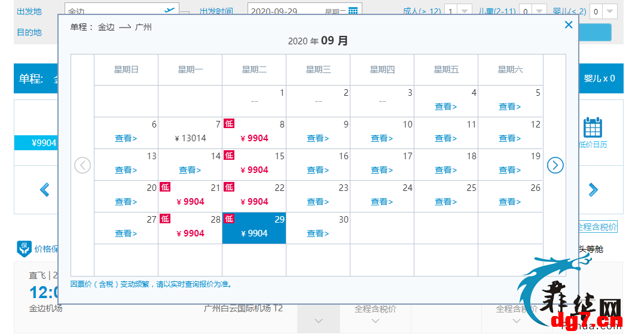Click the airplane icon in 出发地 field
Image resolution: width=626 pixels, height=334 pixels.
pos(170,10)
